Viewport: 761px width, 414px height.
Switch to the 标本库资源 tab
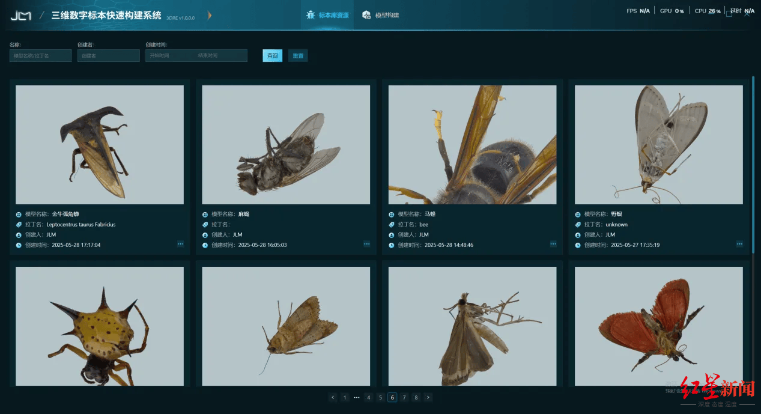click(327, 15)
